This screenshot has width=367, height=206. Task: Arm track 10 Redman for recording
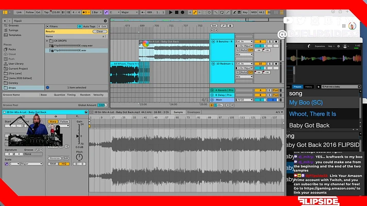(276, 63)
